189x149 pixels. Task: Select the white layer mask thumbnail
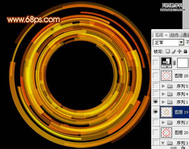183,62
